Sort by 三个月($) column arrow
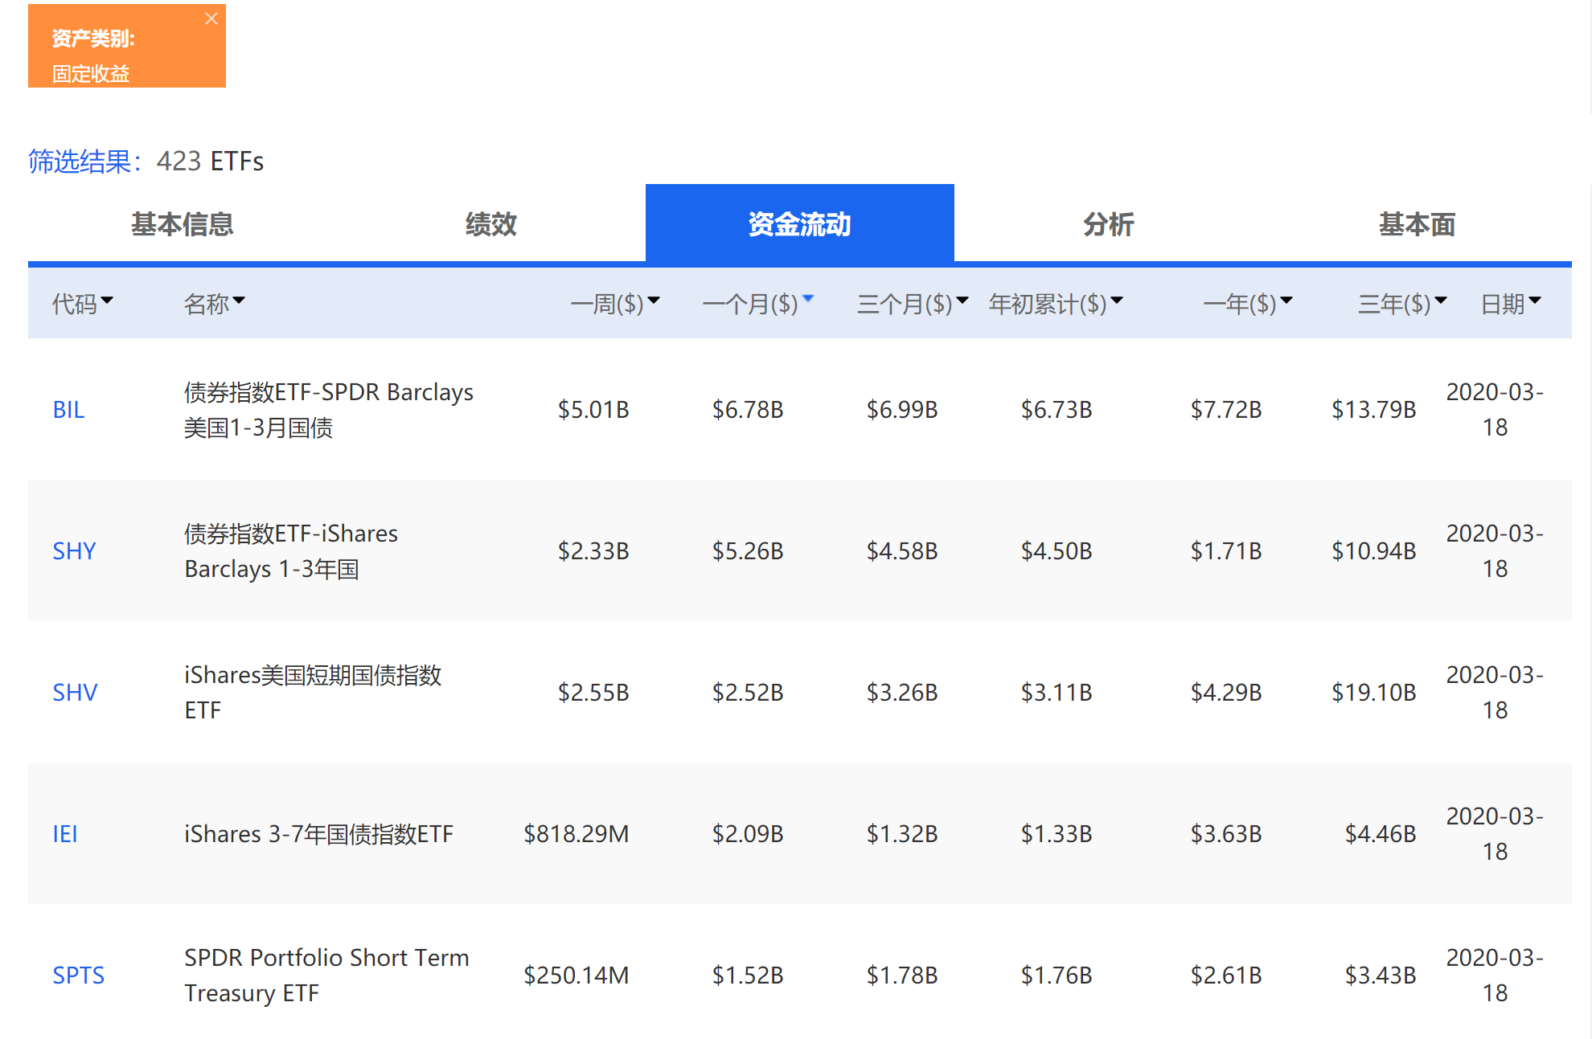The image size is (1592, 1039). (962, 301)
